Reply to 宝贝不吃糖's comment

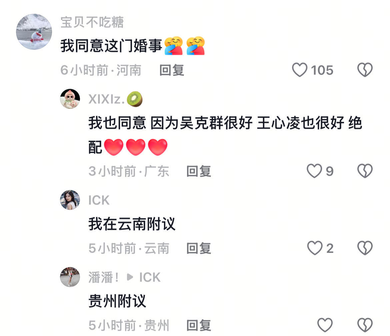click(172, 70)
